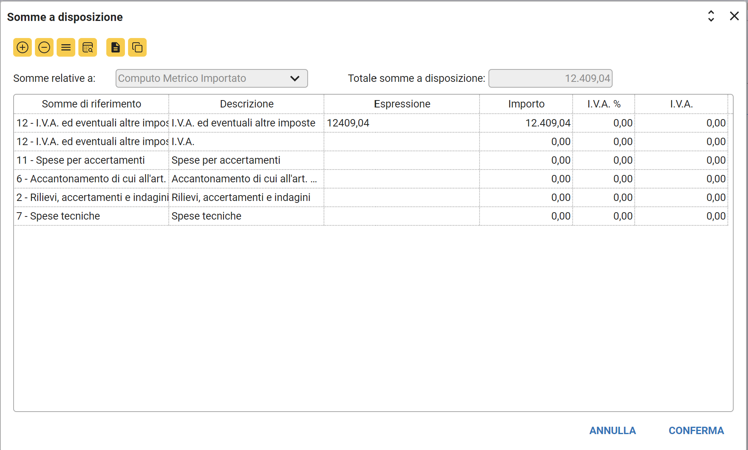Click the document file icon
The image size is (748, 450).
[116, 47]
